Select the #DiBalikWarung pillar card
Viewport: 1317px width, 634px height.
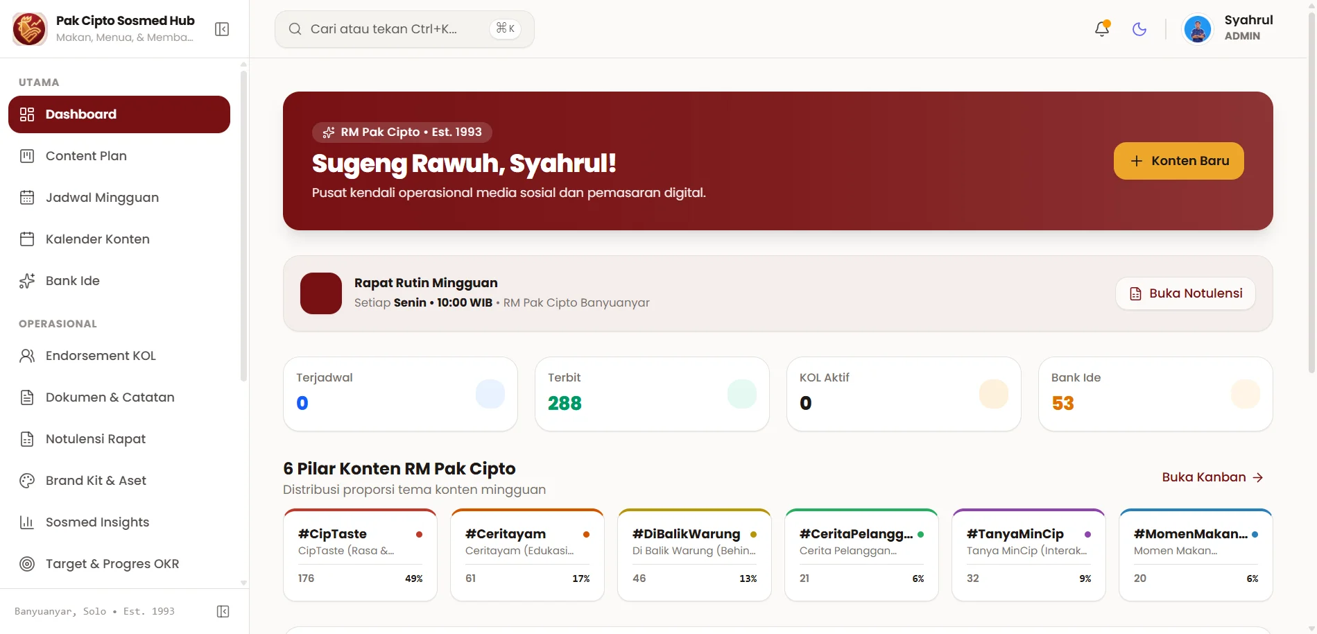click(x=694, y=555)
